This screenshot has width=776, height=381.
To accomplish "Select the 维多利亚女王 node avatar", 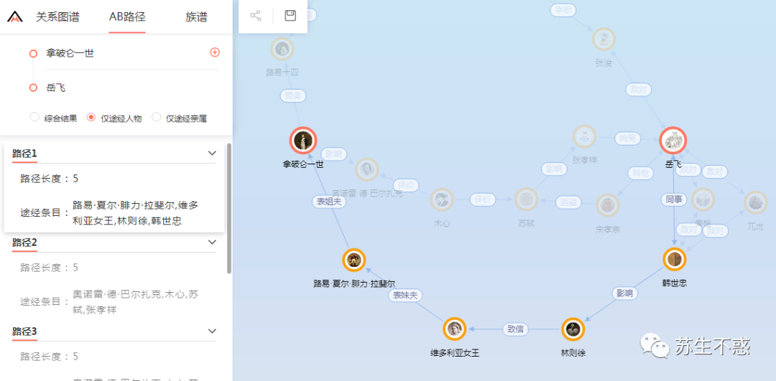I will click(455, 329).
